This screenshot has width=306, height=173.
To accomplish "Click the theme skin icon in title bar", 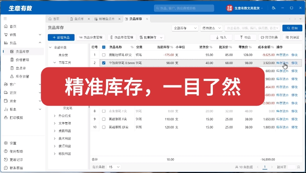I will pos(274,8).
